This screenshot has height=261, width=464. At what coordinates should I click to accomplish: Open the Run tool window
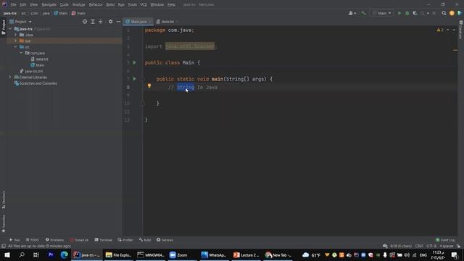[14, 240]
